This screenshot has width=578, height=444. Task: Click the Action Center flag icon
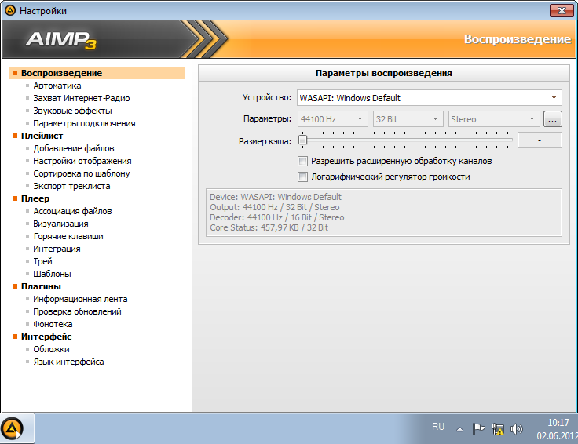pyautogui.click(x=478, y=429)
